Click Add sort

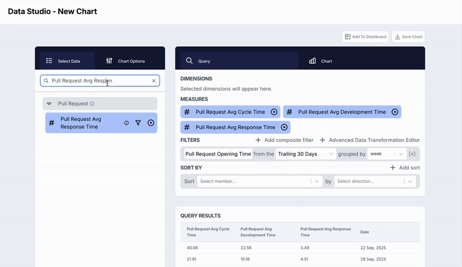pyautogui.click(x=405, y=167)
